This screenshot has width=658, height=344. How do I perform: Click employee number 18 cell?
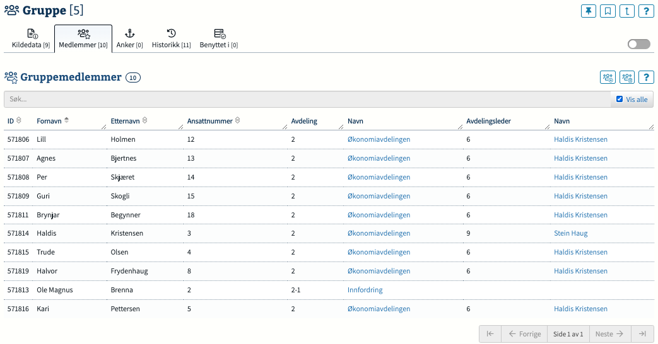click(x=191, y=215)
